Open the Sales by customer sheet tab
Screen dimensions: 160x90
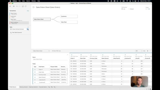coord(33,87)
